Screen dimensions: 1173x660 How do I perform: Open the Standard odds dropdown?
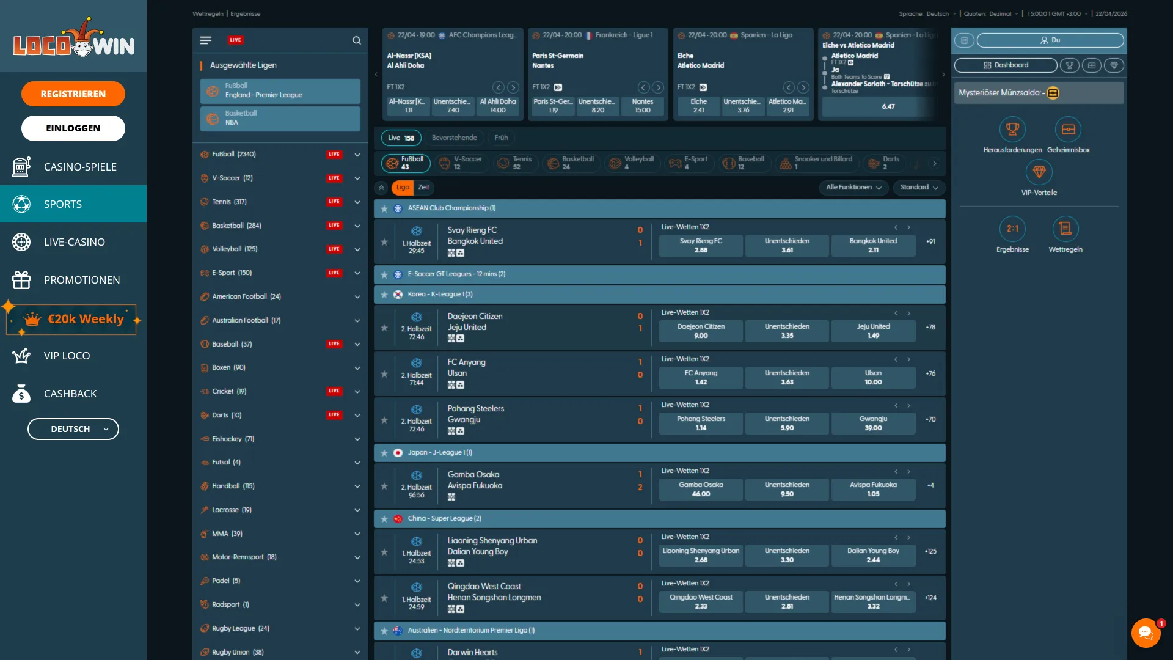919,188
